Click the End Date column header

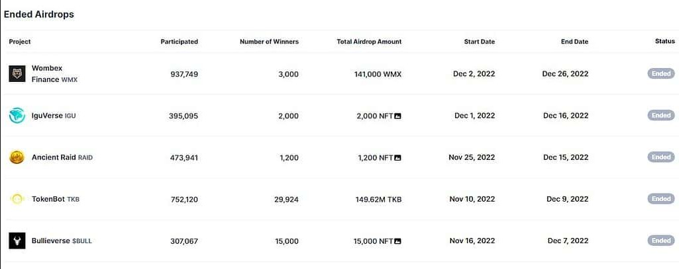point(574,42)
